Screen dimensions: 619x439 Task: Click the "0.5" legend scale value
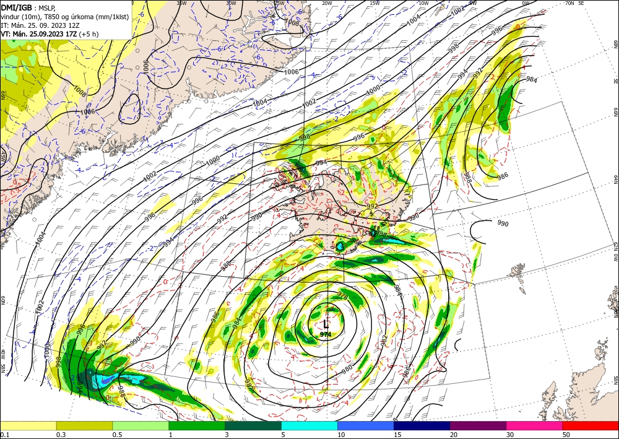pyautogui.click(x=117, y=435)
